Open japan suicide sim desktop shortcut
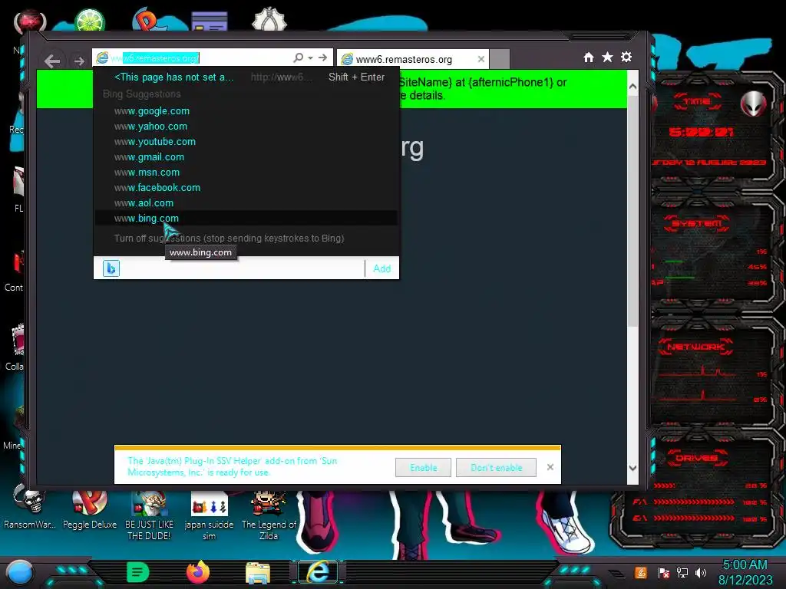 coord(209,516)
